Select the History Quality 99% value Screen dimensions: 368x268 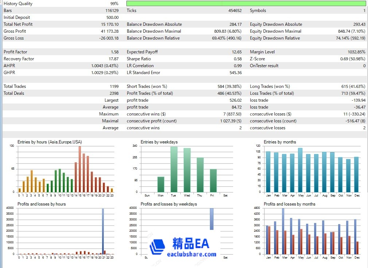[x=114, y=4]
